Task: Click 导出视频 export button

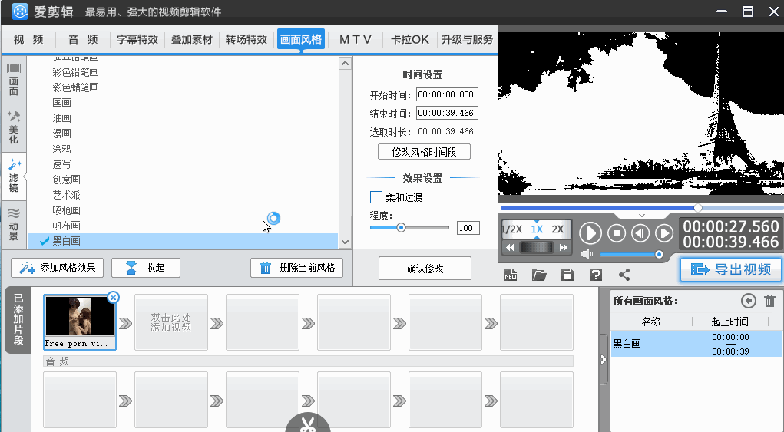Action: coord(731,269)
